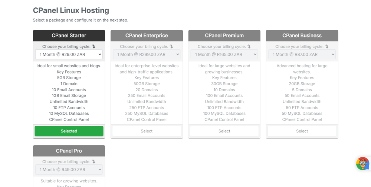Click Starter card's "CPanel Control Panel" text

[69, 119]
